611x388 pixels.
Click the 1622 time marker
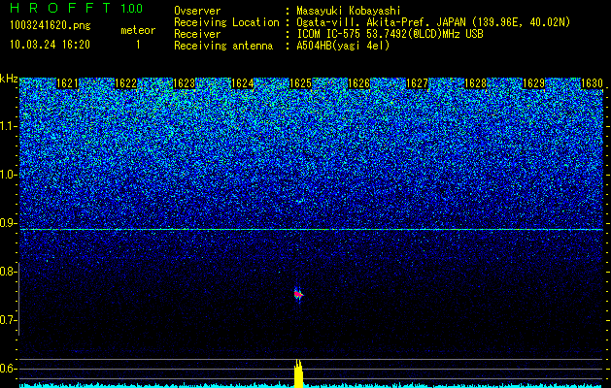pyautogui.click(x=126, y=83)
